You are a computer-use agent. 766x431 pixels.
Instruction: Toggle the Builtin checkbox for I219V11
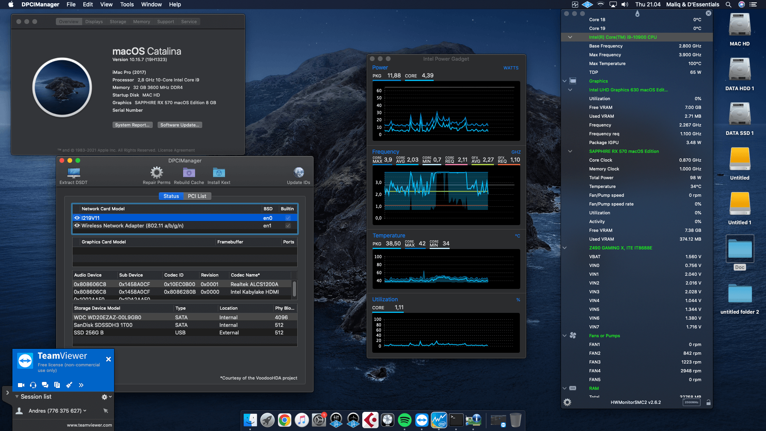(288, 218)
